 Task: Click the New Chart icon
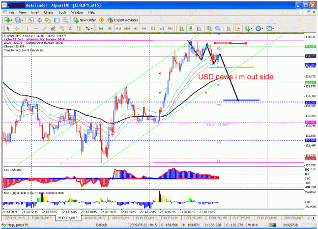[7, 20]
